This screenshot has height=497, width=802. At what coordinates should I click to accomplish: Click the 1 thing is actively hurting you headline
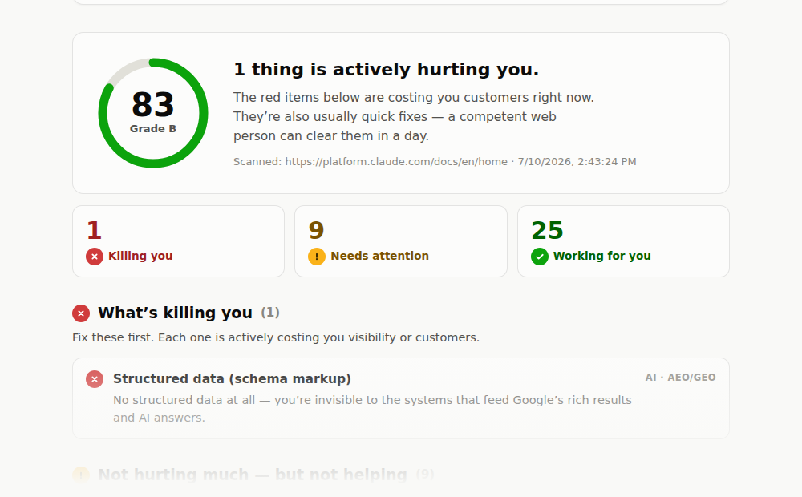(387, 70)
